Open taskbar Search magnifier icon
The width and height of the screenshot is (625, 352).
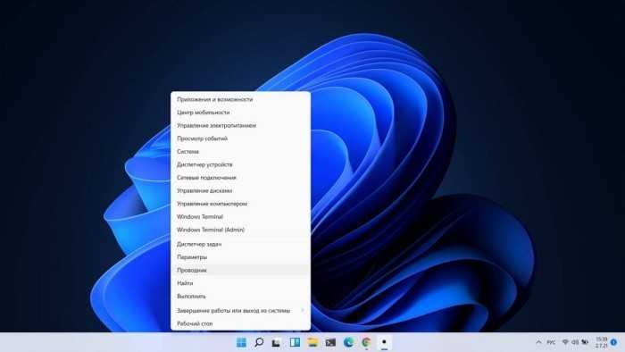click(x=259, y=342)
